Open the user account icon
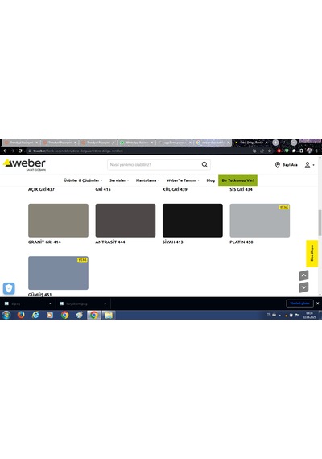322x459 pixels. pyautogui.click(x=308, y=165)
